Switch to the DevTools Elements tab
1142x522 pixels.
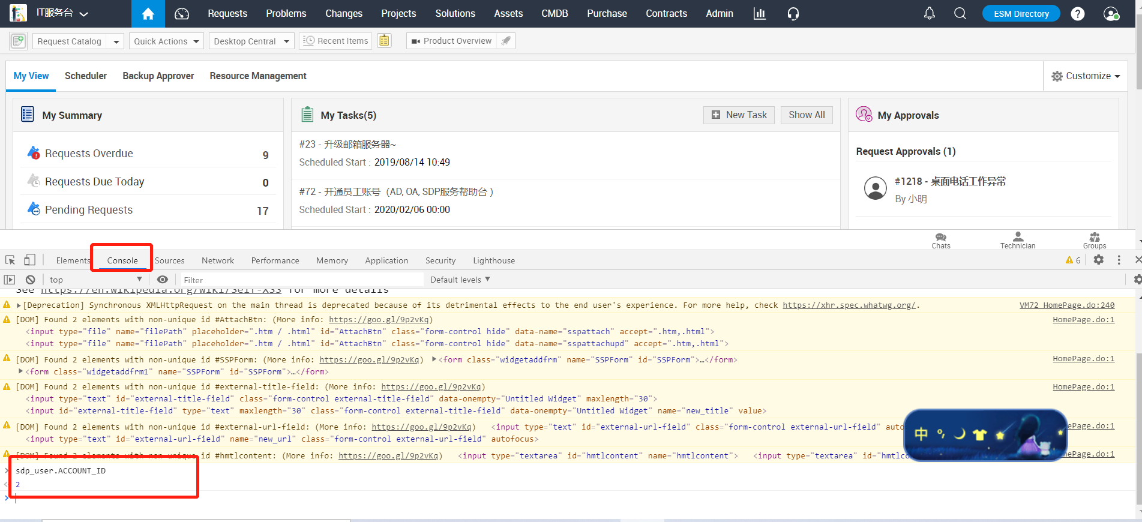73,260
